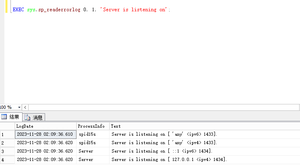Image resolution: width=300 pixels, height=165 pixels.
Task: Select the Server ProcessInfo cell in row 4
Action: [x=93, y=159]
